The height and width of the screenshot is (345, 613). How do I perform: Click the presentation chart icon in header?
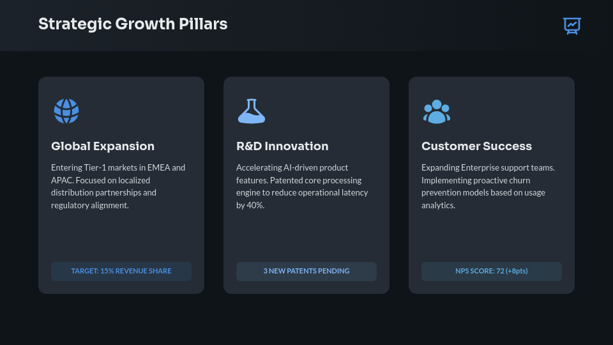tap(571, 26)
